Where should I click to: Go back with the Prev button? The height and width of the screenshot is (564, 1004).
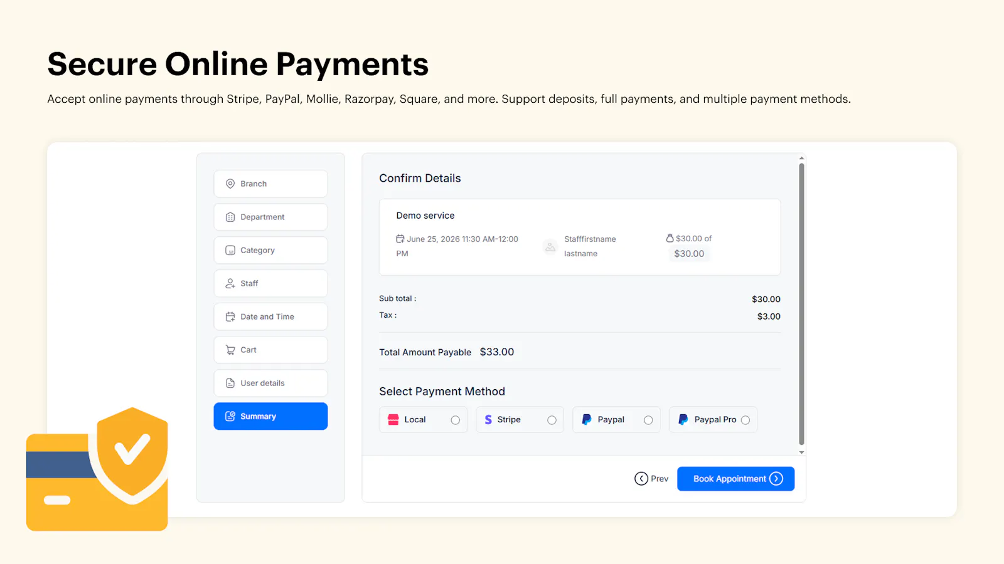pyautogui.click(x=651, y=479)
